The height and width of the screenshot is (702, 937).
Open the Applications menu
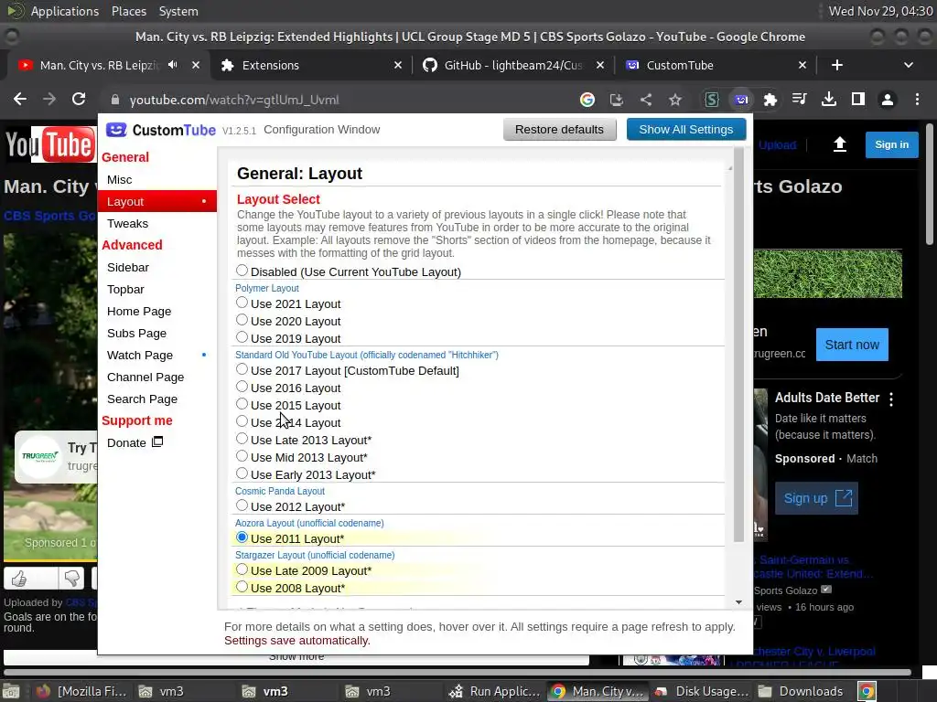tap(65, 11)
